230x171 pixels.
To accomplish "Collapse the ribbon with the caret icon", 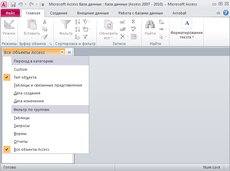I will coord(218,13).
